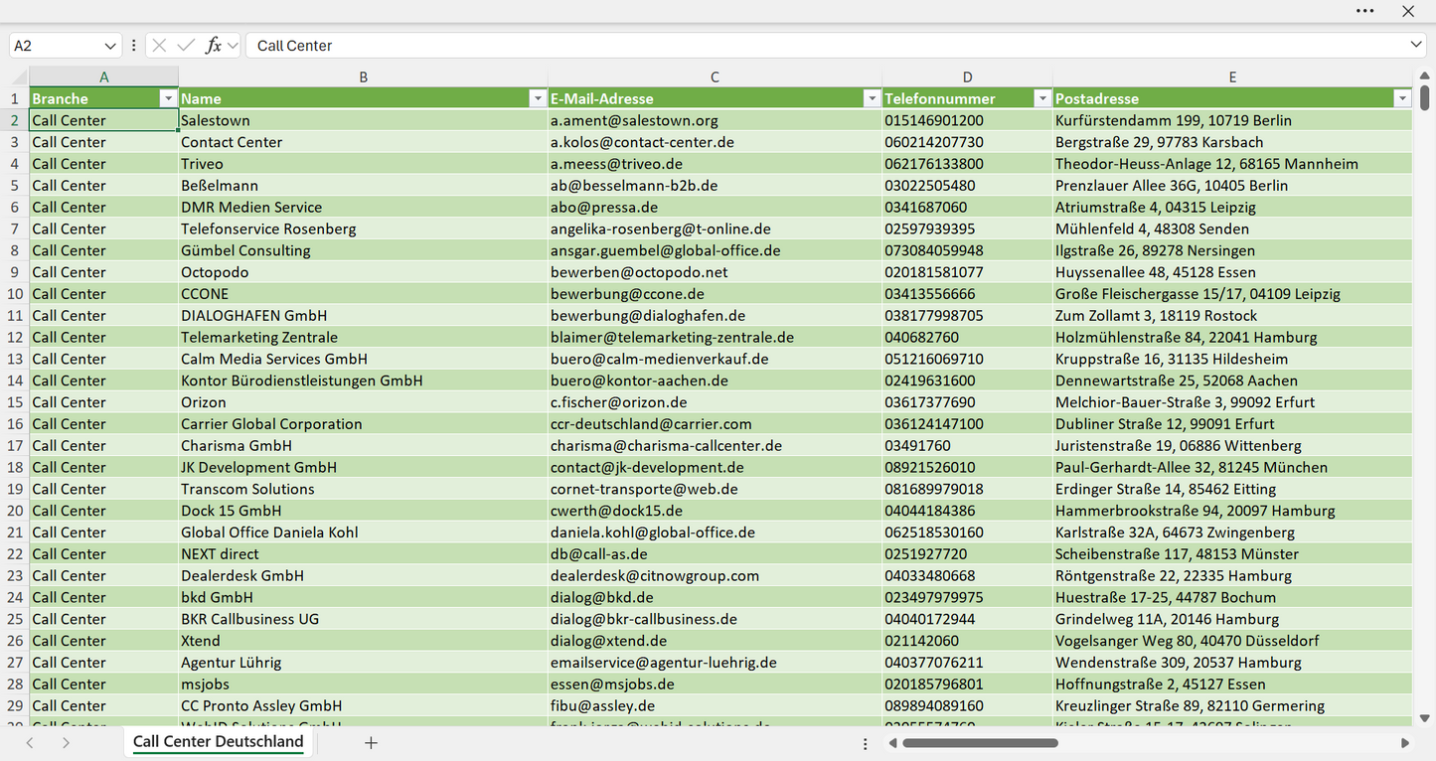1436x761 pixels.
Task: Click the sheet tab bar splitter dots
Action: click(865, 743)
